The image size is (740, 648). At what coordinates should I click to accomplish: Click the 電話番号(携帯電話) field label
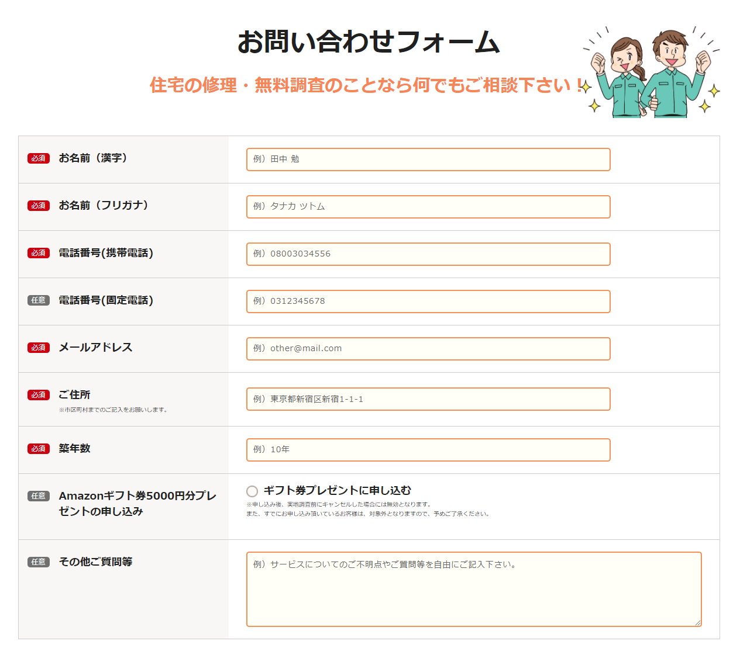pyautogui.click(x=106, y=253)
